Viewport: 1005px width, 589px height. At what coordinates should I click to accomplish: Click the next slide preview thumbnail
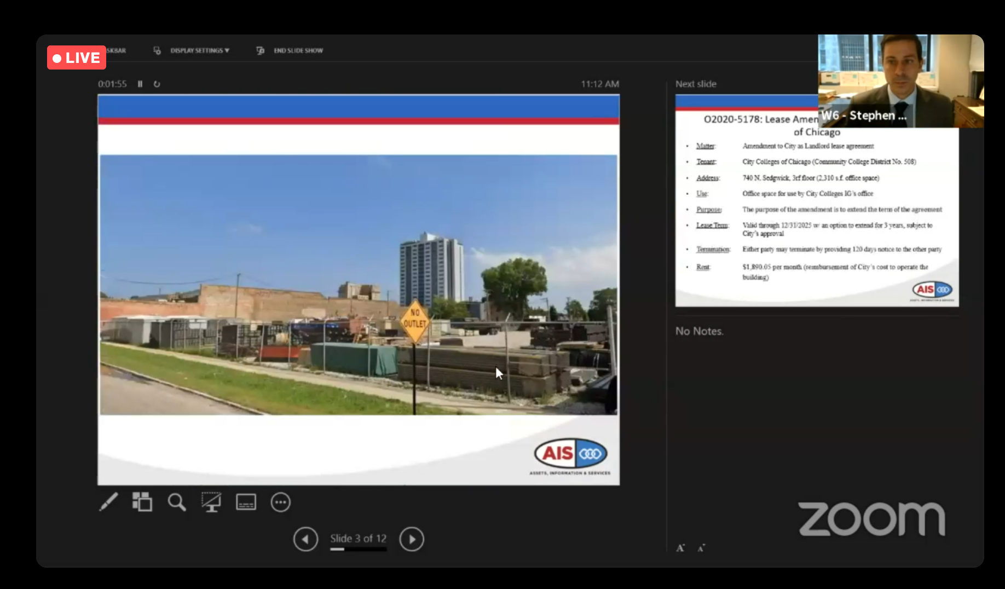point(817,200)
